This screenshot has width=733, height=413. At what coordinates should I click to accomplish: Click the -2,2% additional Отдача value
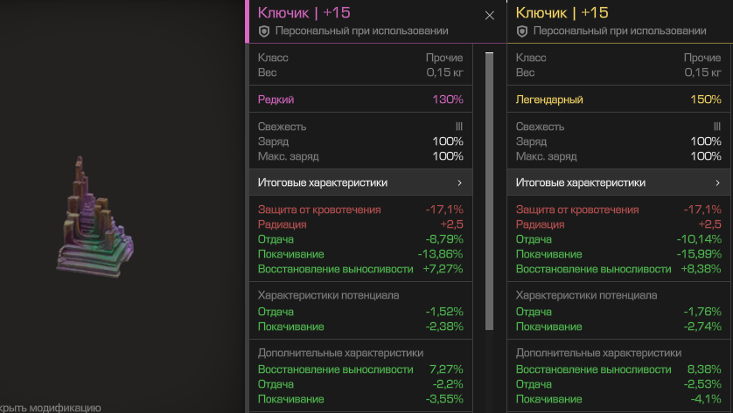click(x=448, y=384)
